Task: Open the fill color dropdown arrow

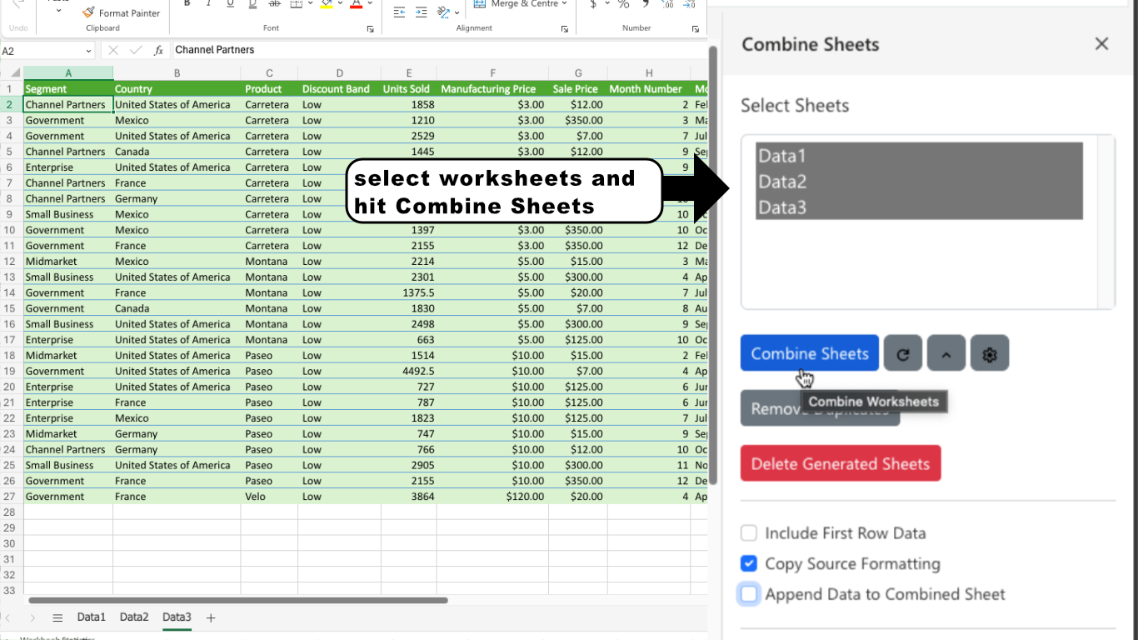Action: [340, 4]
